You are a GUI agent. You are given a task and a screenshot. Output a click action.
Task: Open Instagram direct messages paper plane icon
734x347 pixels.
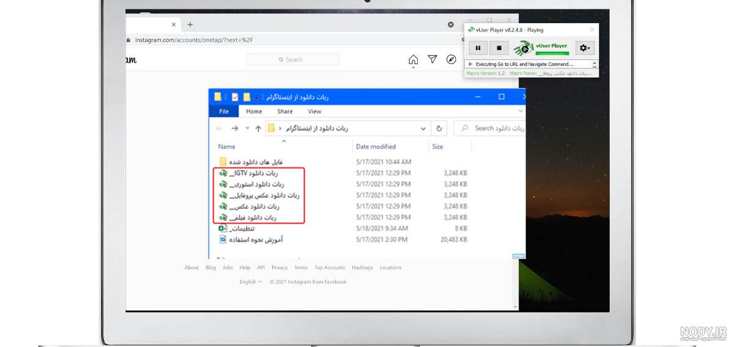(432, 59)
